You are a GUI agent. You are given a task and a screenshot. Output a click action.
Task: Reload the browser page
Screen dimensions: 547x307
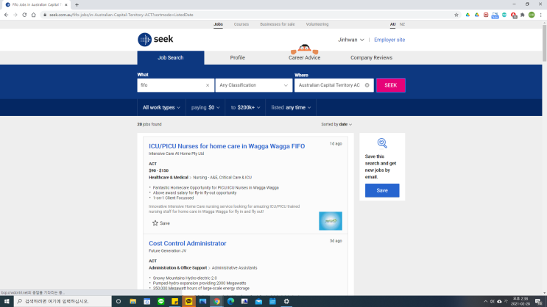(24, 15)
